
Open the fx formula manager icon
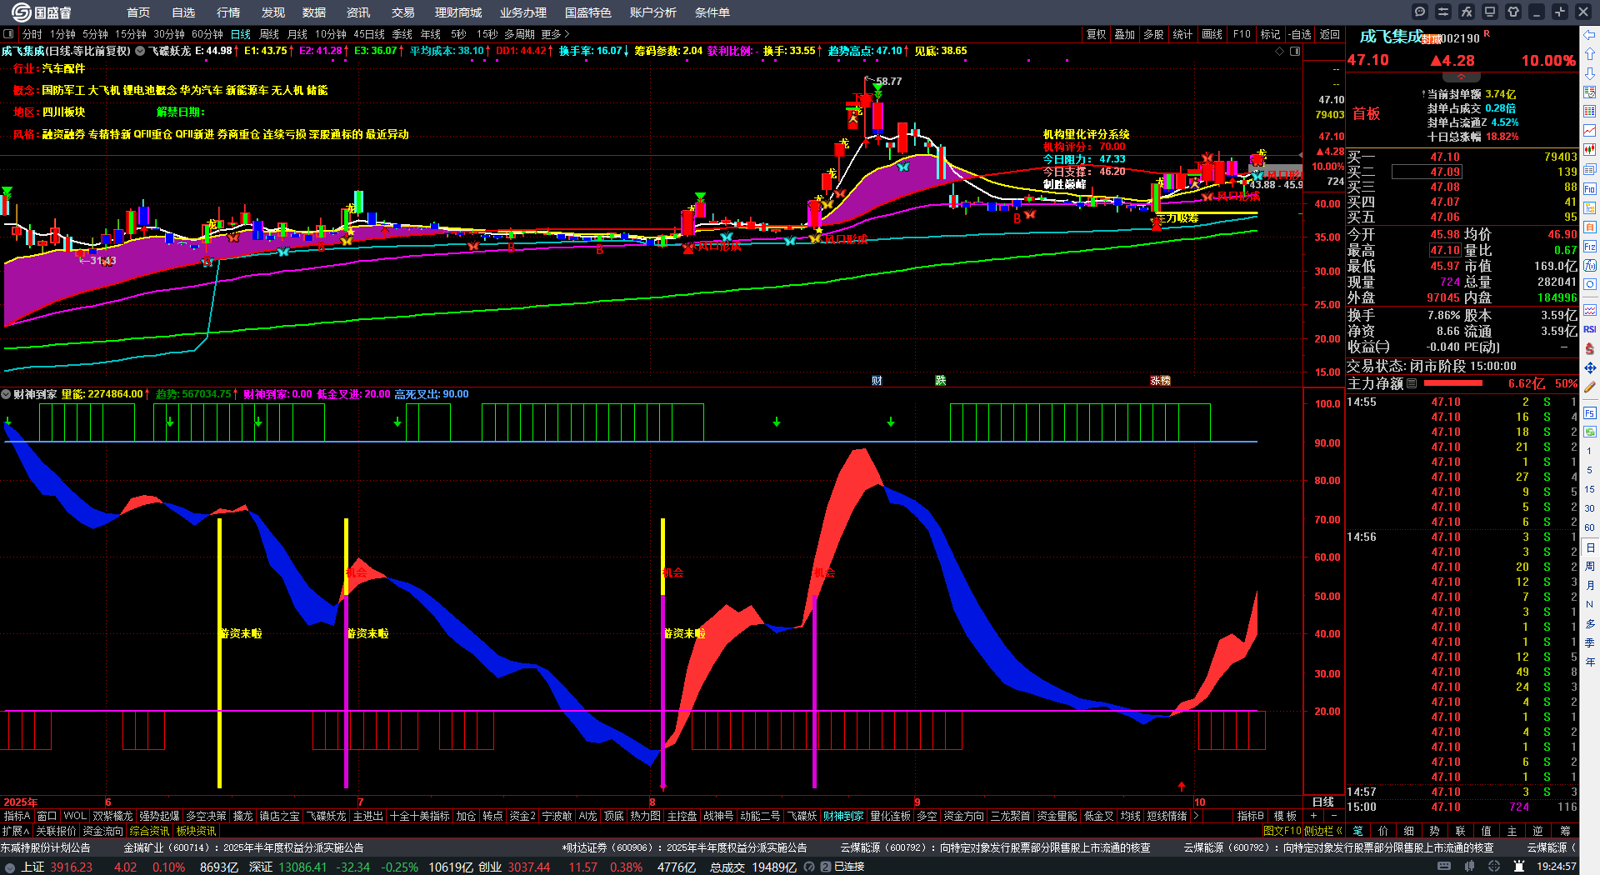1467,12
